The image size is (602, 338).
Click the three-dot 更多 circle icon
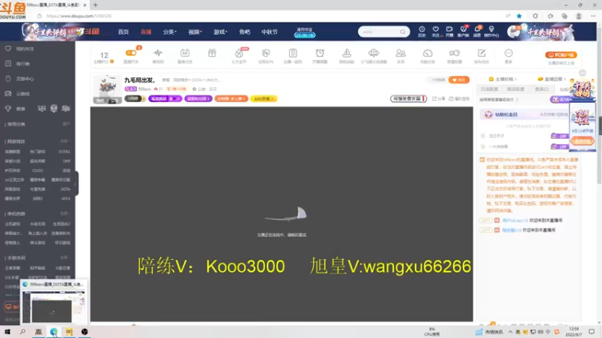509,53
